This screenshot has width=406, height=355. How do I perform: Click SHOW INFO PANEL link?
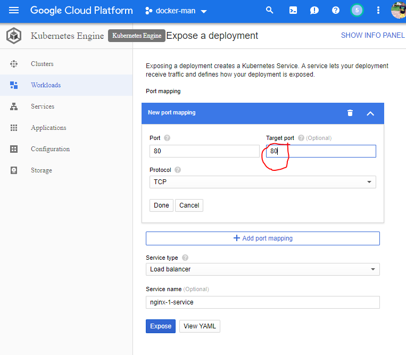(372, 36)
